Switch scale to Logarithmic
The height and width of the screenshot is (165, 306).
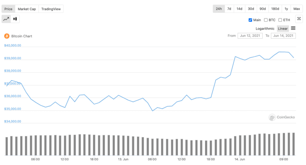click(265, 28)
